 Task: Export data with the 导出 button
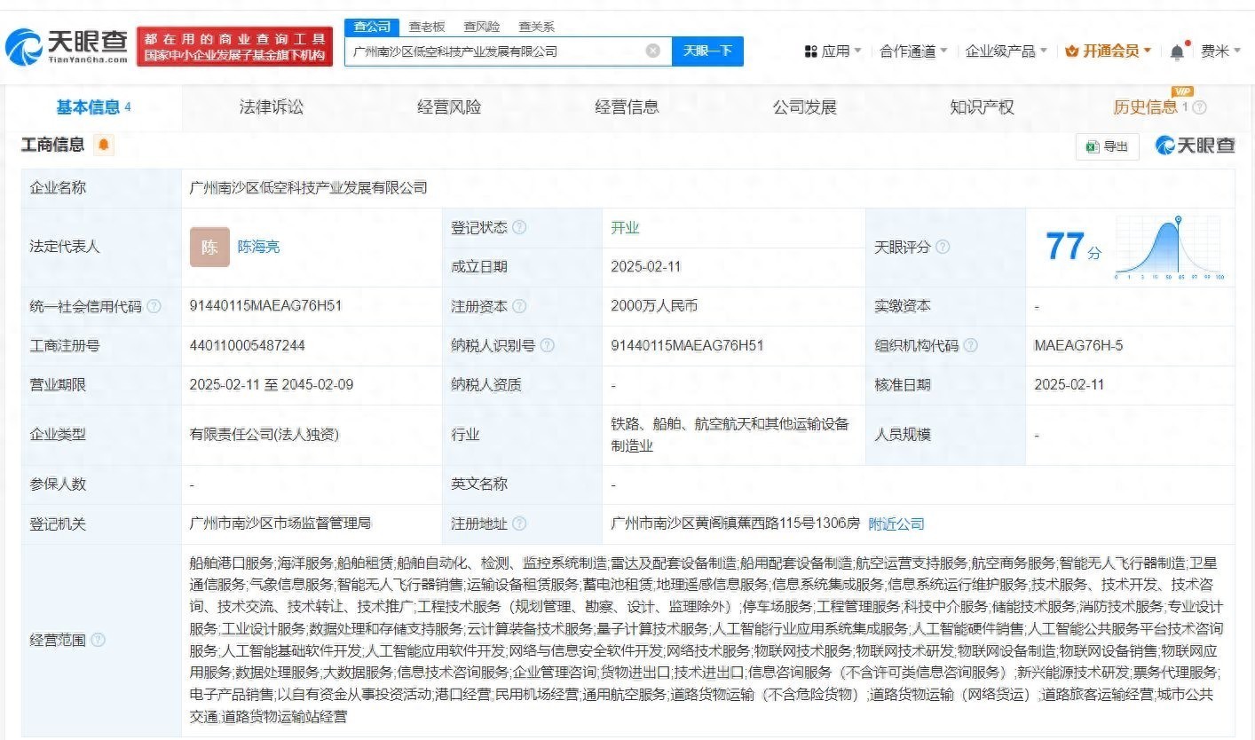(x=1108, y=146)
